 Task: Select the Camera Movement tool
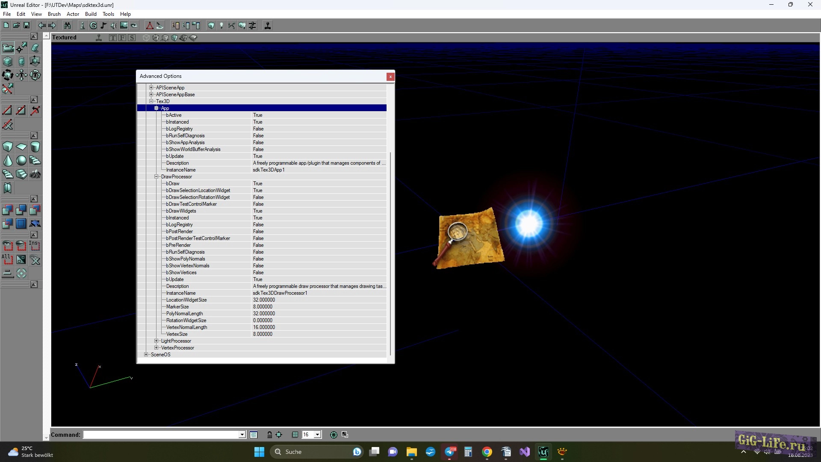tap(8, 47)
